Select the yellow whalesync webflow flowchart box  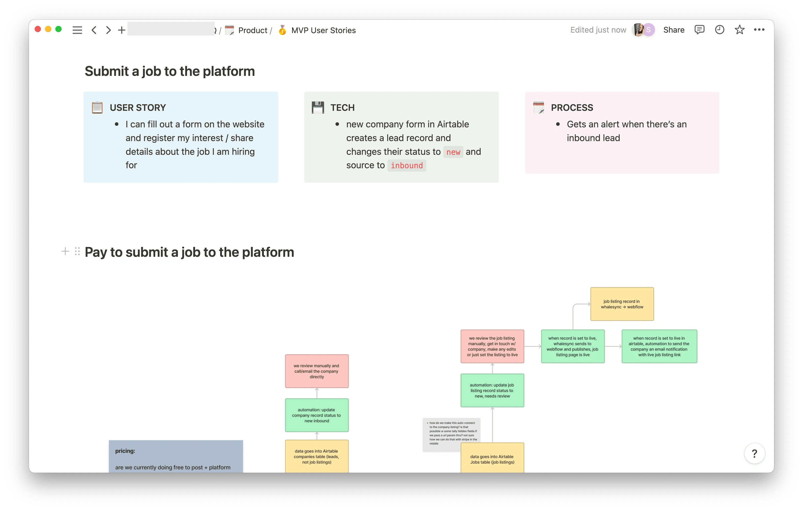(622, 304)
